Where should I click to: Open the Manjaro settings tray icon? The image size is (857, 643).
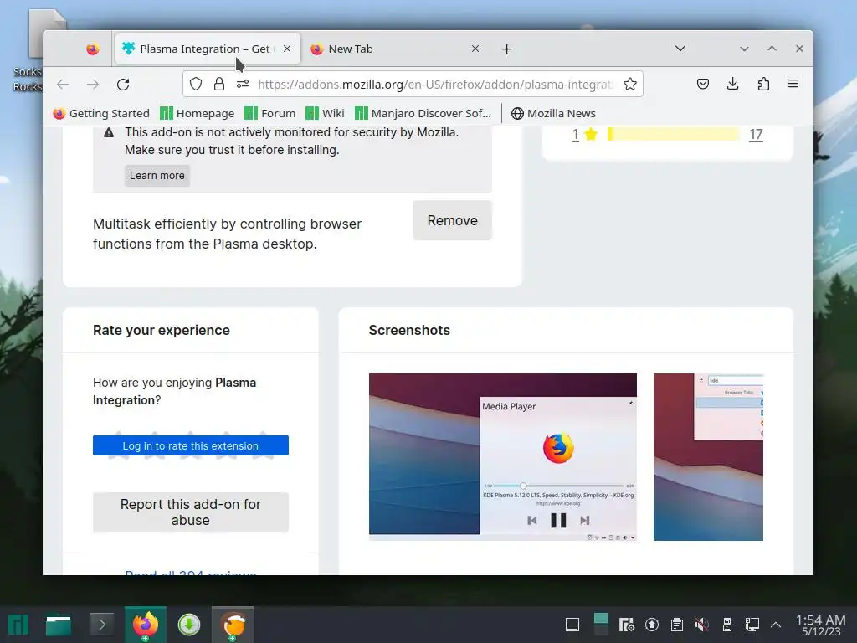[626, 625]
